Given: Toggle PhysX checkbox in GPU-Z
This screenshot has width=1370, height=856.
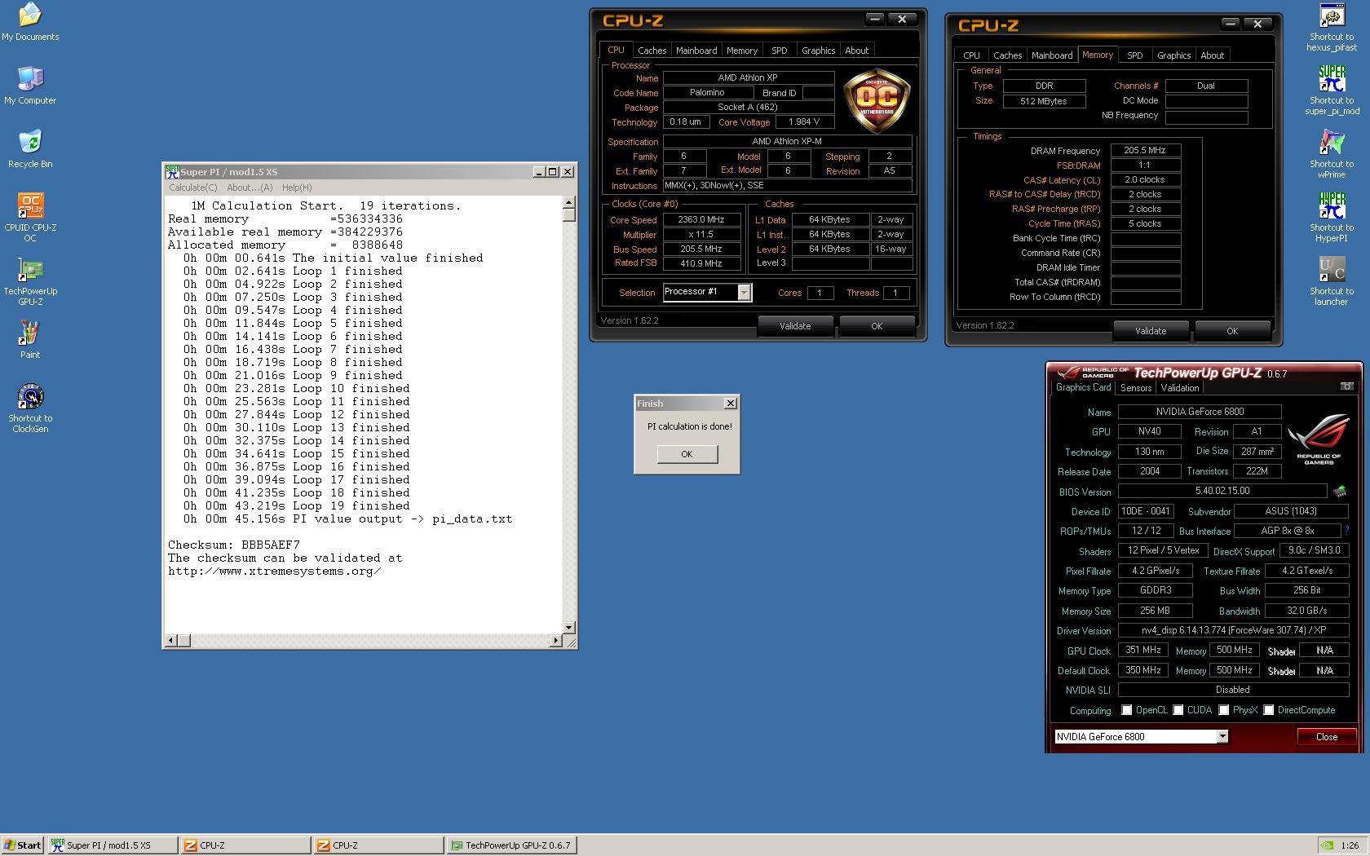Looking at the screenshot, I should click(1224, 710).
